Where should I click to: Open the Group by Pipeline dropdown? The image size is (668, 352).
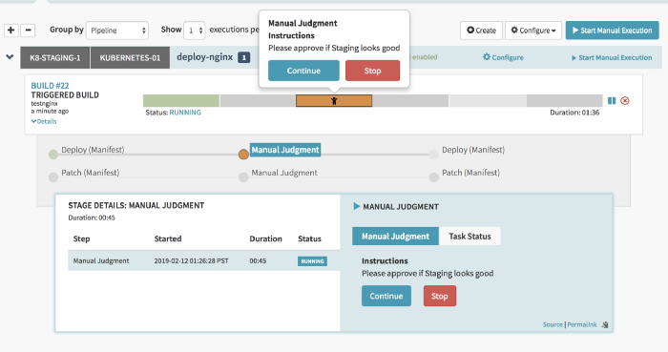coord(117,31)
